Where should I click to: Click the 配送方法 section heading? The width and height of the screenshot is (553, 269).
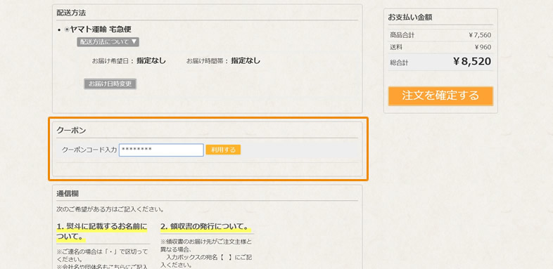point(71,13)
